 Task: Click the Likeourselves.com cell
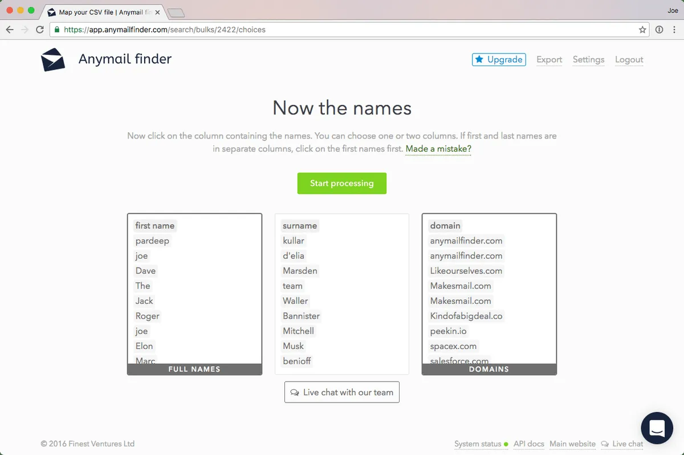[x=466, y=271]
